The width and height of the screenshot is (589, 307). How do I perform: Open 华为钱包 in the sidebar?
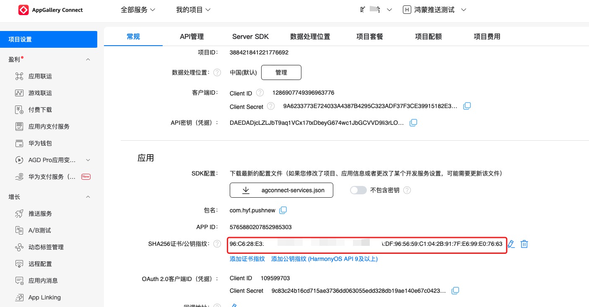tap(40, 143)
